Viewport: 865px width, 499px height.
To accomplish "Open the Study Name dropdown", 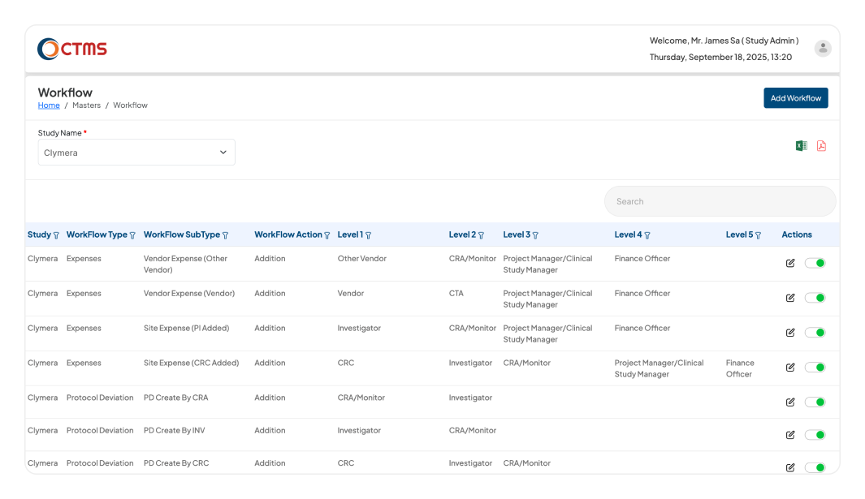I will [x=136, y=152].
